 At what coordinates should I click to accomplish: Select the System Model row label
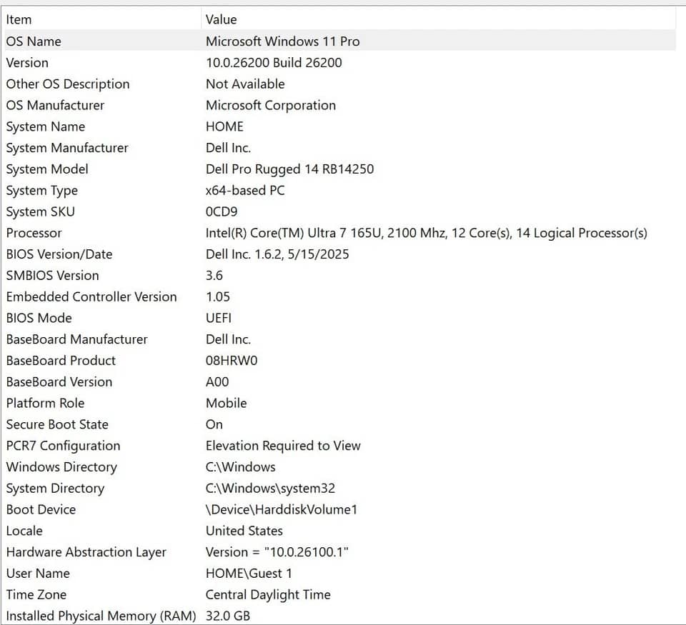coord(47,169)
